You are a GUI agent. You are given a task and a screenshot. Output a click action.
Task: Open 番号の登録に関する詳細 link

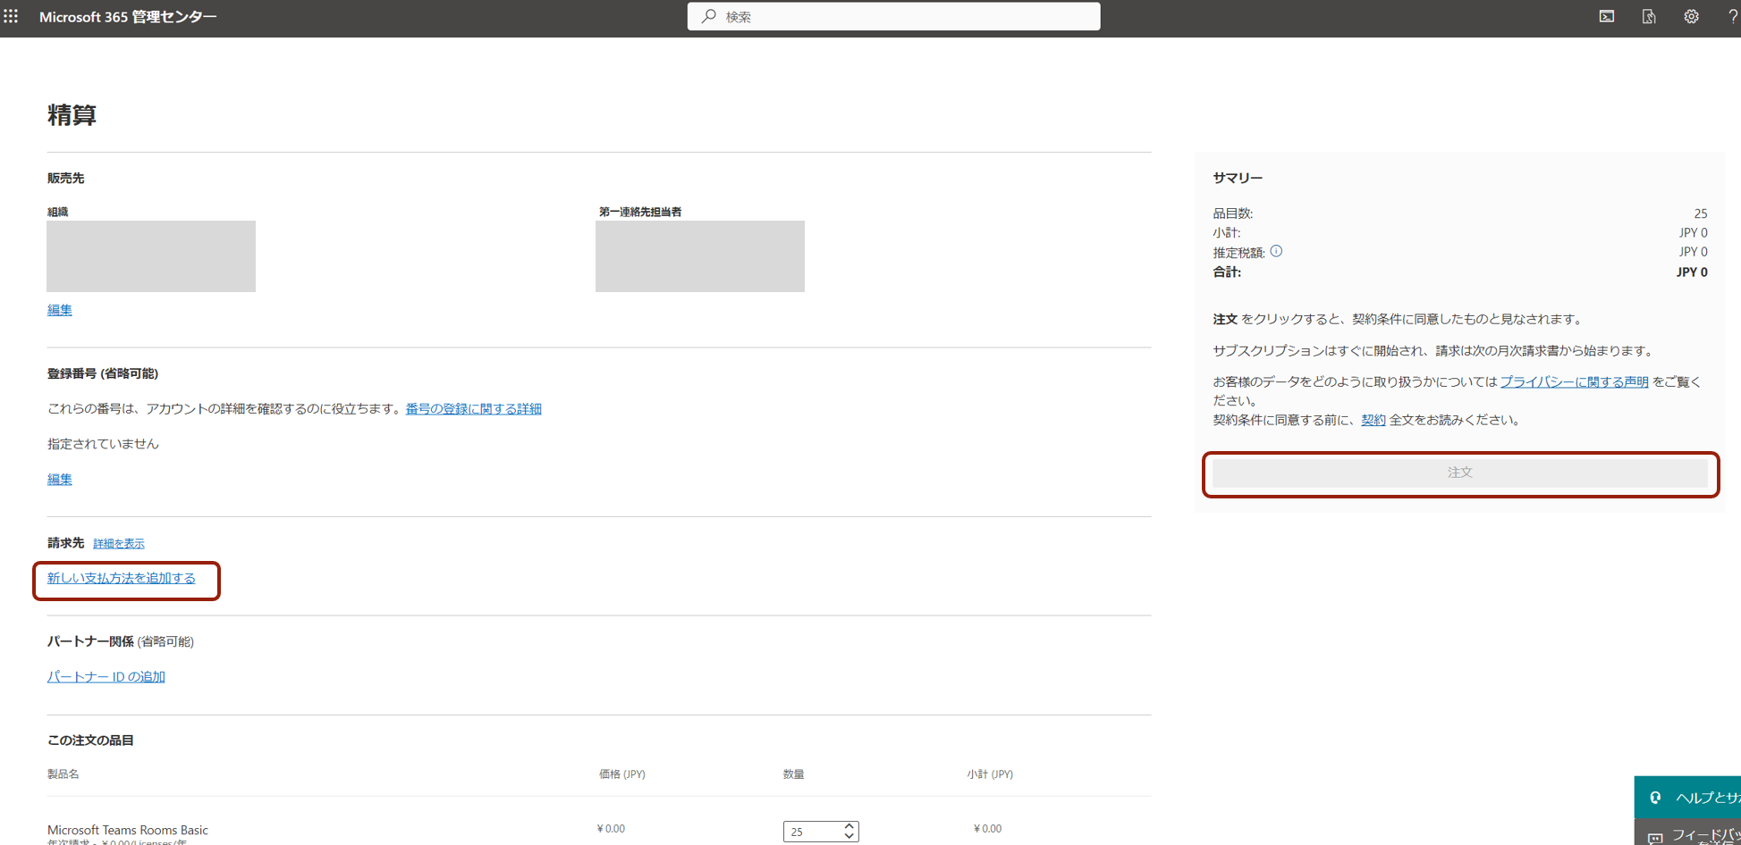(473, 408)
